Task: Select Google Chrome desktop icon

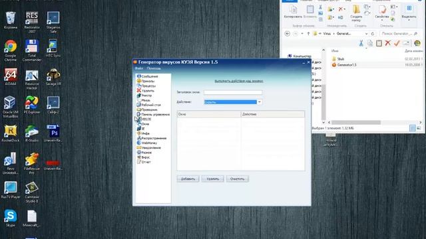Action: [11, 50]
